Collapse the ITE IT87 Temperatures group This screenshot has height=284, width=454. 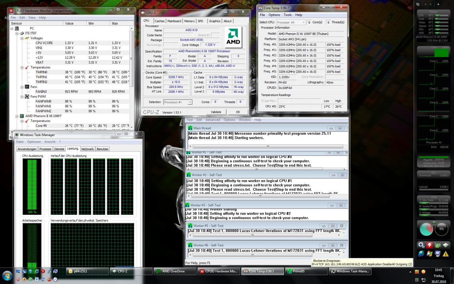pyautogui.click(x=22, y=68)
